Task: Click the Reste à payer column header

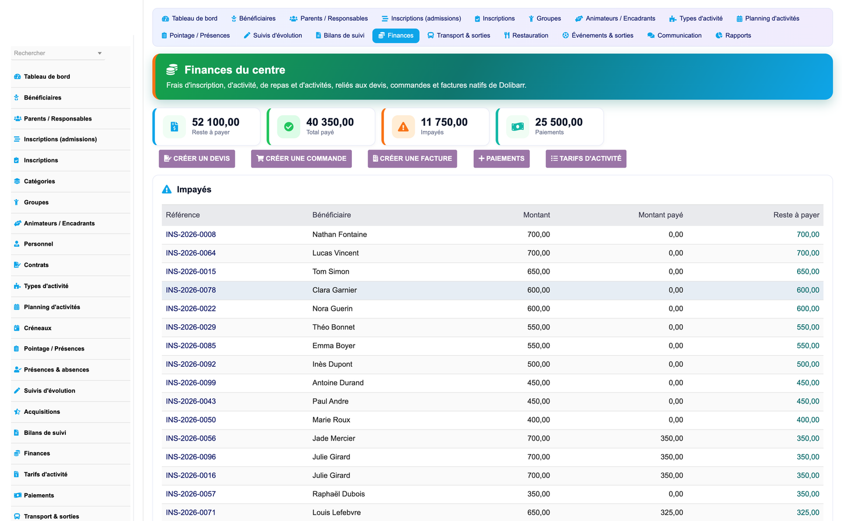Action: [796, 215]
